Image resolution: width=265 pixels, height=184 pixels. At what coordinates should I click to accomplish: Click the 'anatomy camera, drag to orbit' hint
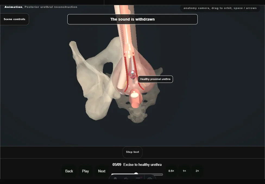coord(220,8)
